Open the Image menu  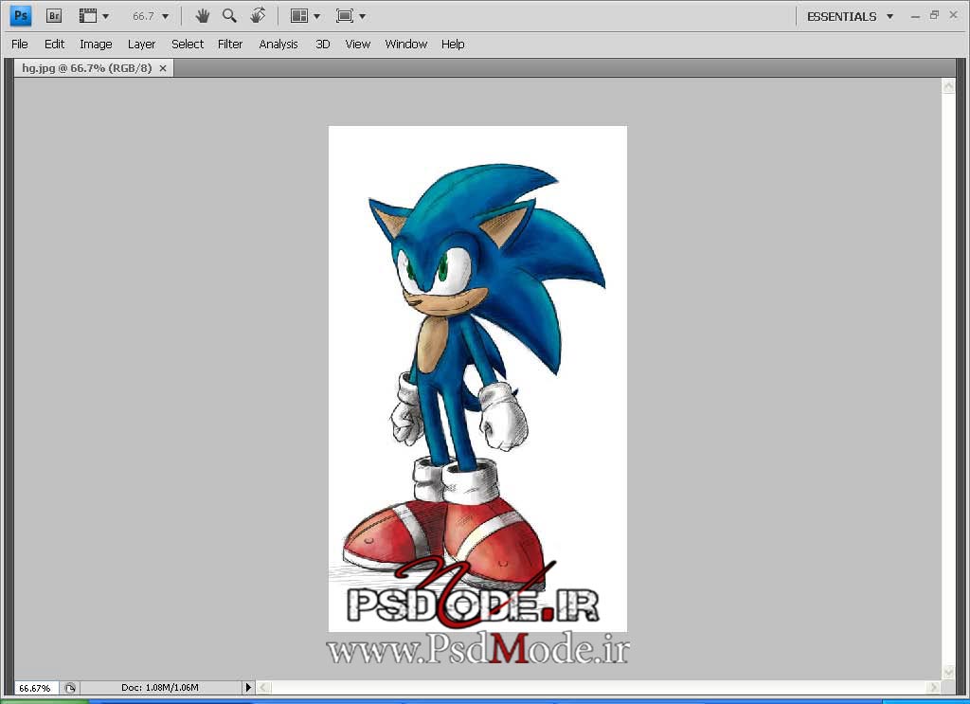coord(96,44)
